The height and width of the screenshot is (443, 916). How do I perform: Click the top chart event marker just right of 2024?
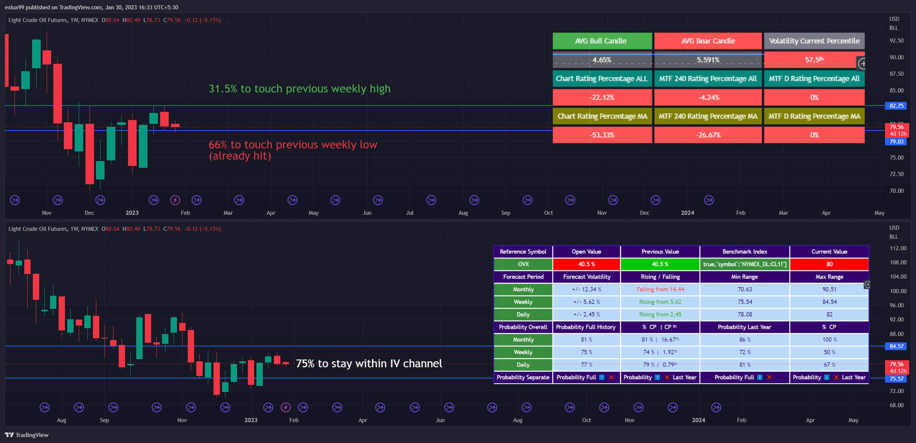pos(709,200)
